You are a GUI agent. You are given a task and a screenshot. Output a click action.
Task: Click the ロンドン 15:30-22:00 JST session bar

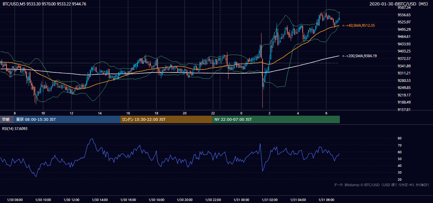[x=166, y=119]
